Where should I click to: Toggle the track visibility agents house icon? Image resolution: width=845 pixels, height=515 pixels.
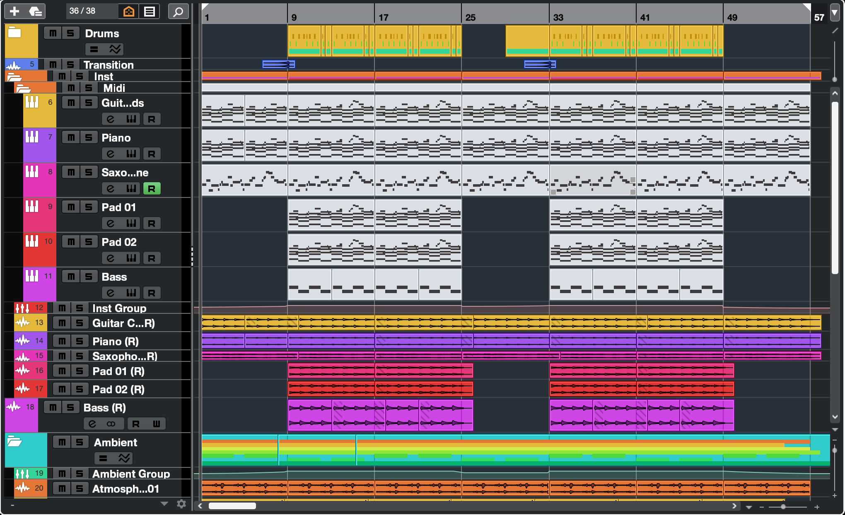click(x=129, y=11)
